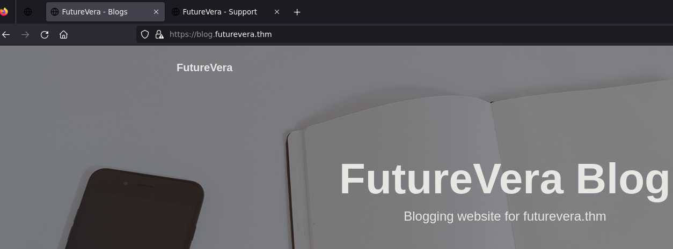This screenshot has height=249, width=673.
Task: Click the FutureVera navbar brand link
Action: (x=204, y=67)
